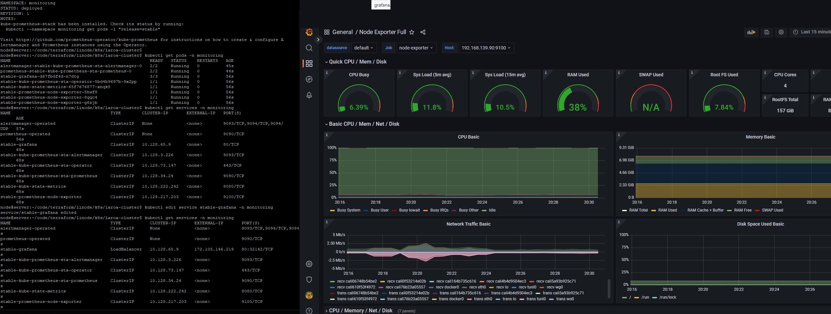Open dashboard settings gear in the toolbar
Image resolution: width=831 pixels, height=314 pixels.
[781, 32]
